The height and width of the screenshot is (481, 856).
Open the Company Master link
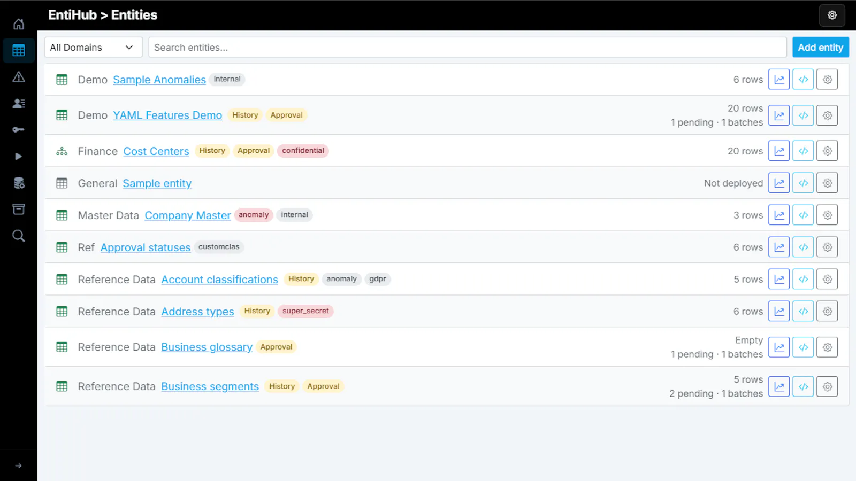[188, 215]
